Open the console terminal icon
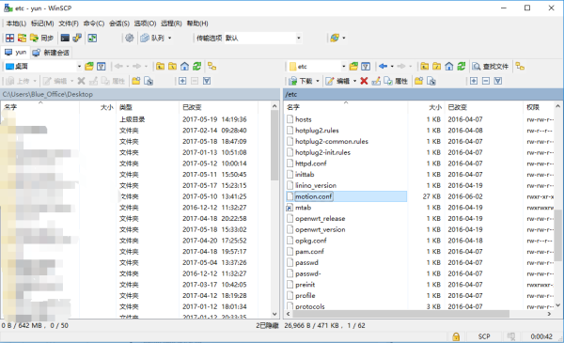This screenshot has height=343, width=564. click(x=65, y=39)
